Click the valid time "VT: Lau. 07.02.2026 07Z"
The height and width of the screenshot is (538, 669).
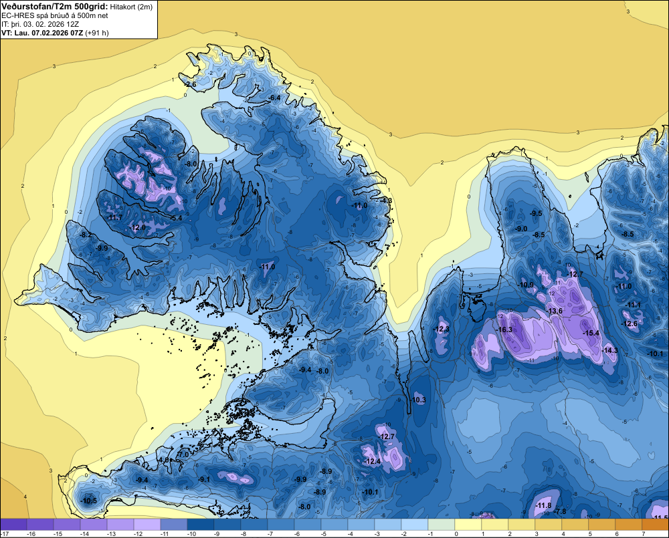click(x=42, y=33)
